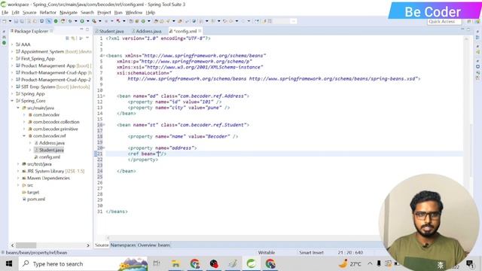Viewport: 482px width, 271px height.
Task: Switch to beans bottom tab
Action: click(164, 245)
